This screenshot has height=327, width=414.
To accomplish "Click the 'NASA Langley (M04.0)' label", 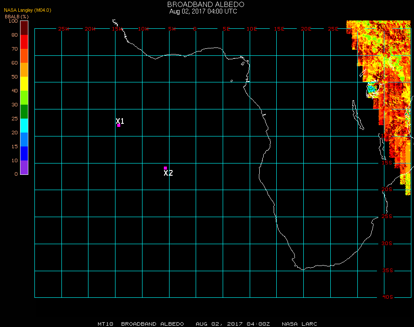I will pyautogui.click(x=27, y=10).
